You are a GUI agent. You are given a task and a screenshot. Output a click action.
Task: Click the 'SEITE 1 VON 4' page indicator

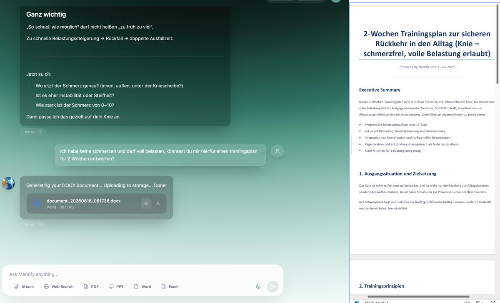click(376, 302)
